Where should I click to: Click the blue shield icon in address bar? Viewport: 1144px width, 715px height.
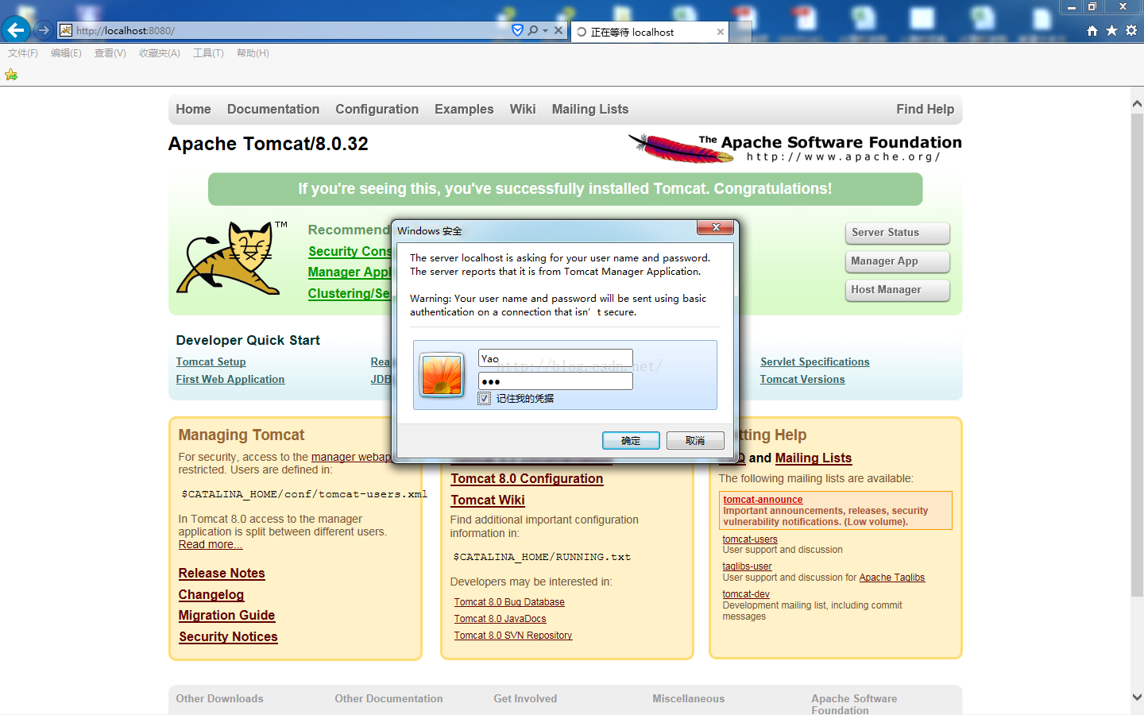tap(517, 30)
